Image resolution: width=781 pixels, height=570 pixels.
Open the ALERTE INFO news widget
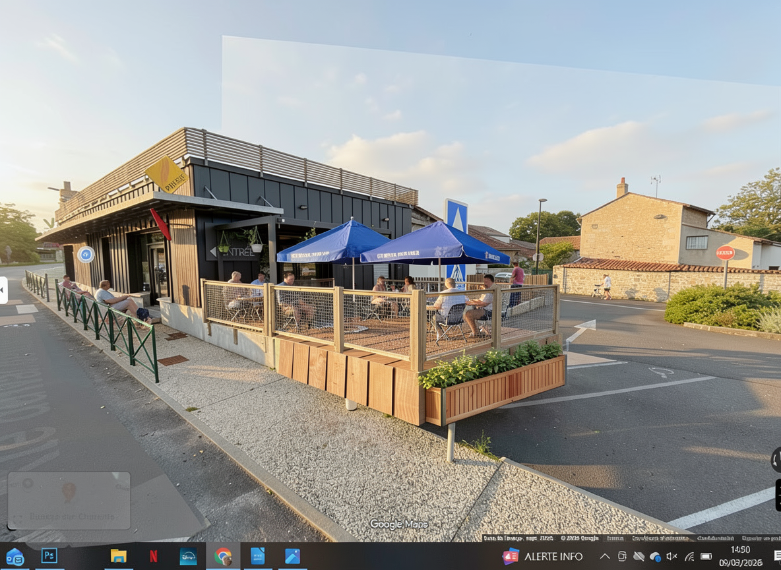(543, 556)
